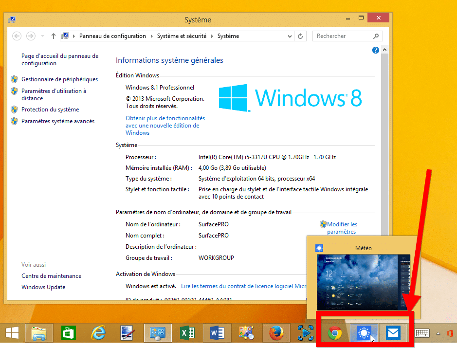Launch Excel from the taskbar
Image resolution: width=457 pixels, height=348 pixels.
click(x=187, y=332)
